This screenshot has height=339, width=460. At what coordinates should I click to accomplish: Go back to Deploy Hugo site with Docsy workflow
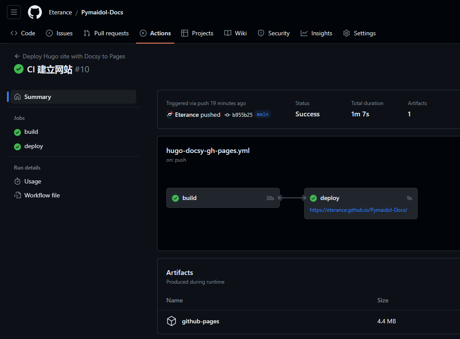pos(73,56)
